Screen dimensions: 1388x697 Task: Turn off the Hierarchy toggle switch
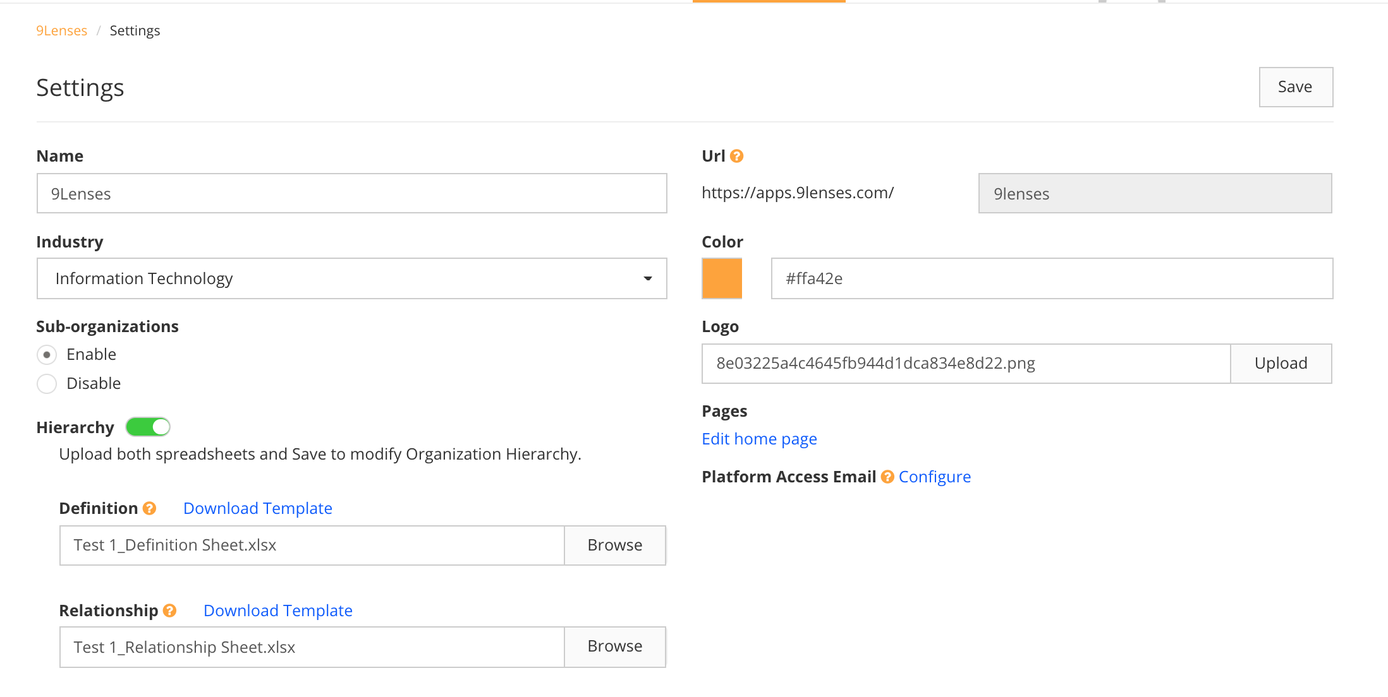[x=148, y=427]
